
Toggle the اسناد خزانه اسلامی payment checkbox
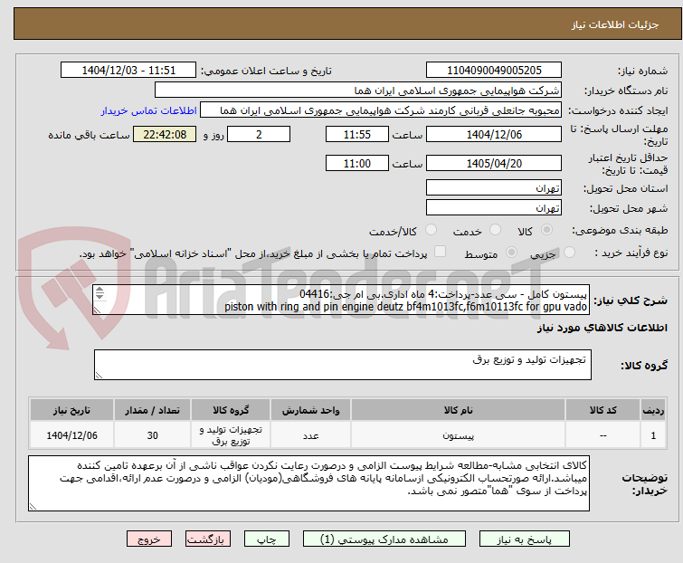click(x=441, y=252)
